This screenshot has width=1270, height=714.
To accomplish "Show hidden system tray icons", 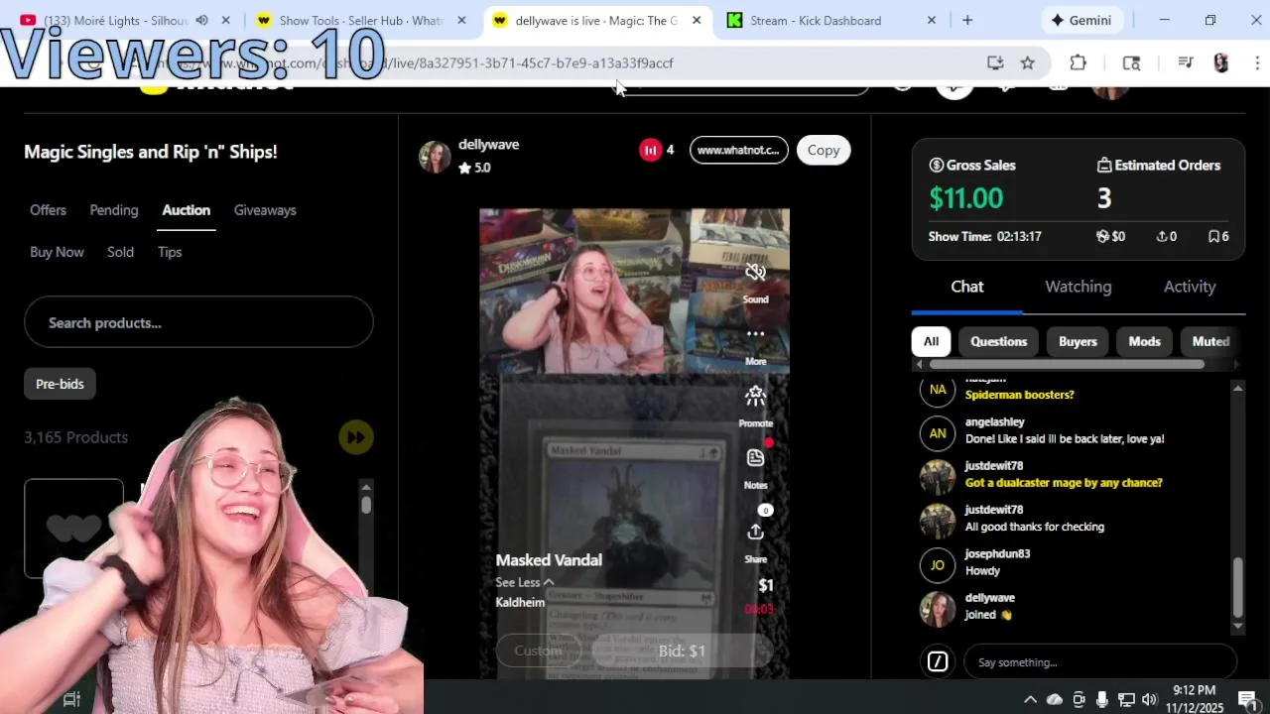I will [x=1030, y=699].
